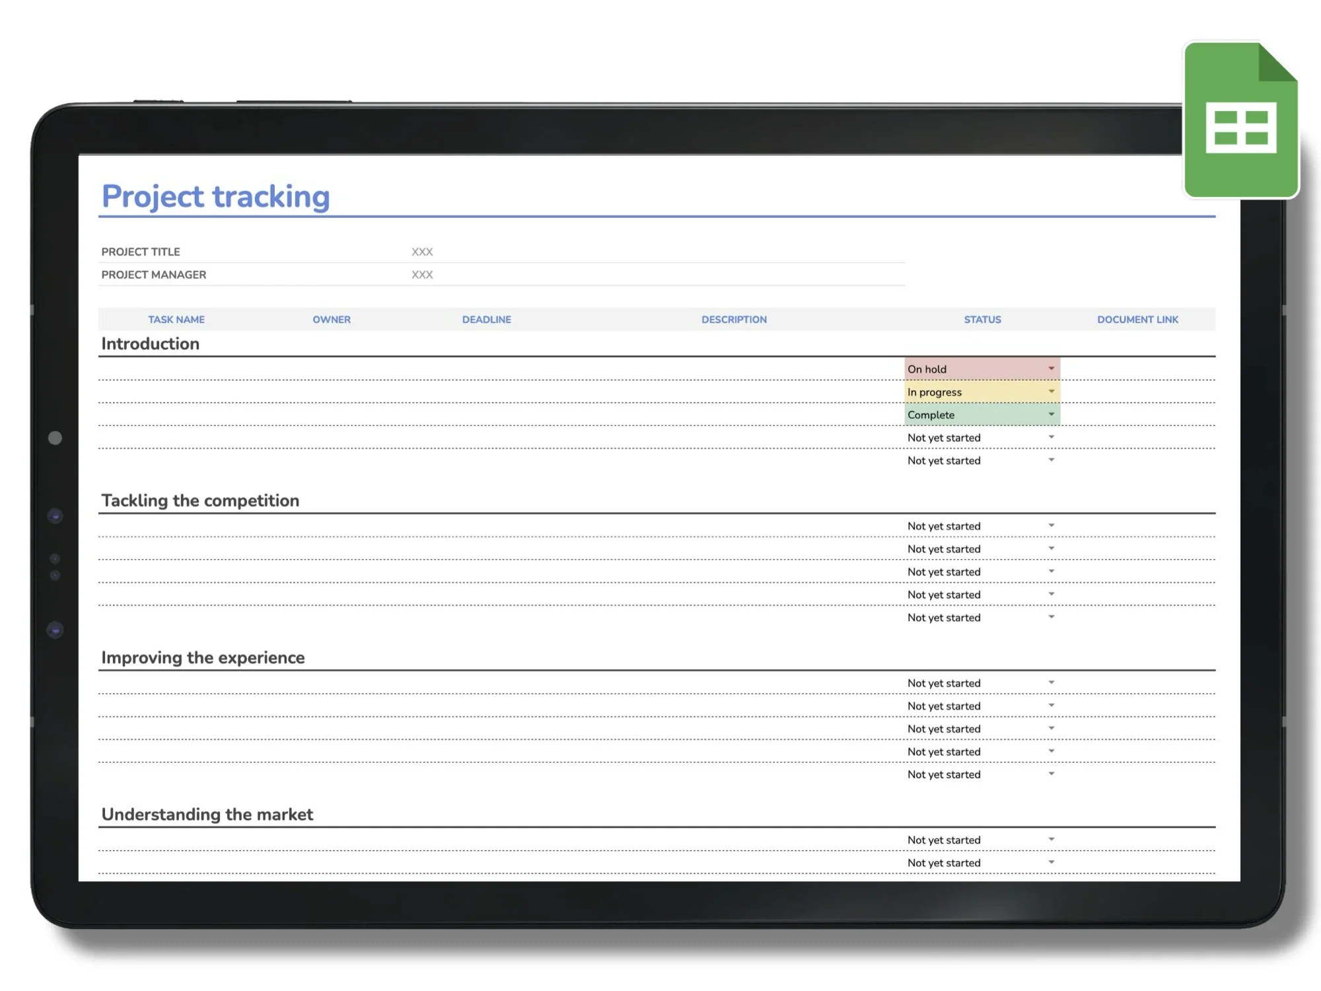Open the bottom 'Not yet started' dropdown

(1050, 862)
